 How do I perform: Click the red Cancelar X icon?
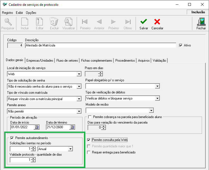[x=157, y=22]
